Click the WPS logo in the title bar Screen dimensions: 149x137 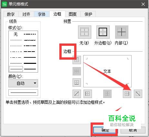pyautogui.click(x=5, y=4)
